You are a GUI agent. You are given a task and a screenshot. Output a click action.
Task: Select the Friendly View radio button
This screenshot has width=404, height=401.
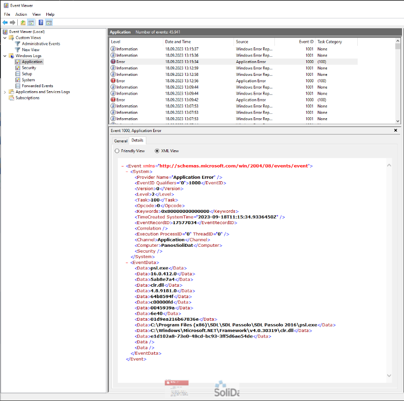tap(117, 151)
